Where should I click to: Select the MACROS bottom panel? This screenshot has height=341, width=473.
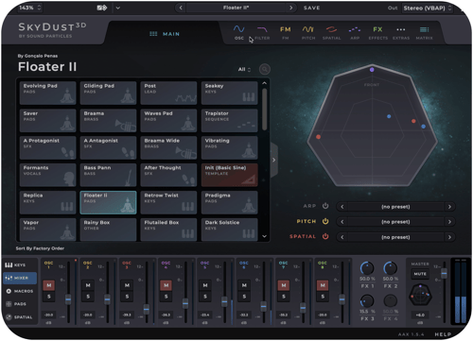pyautogui.click(x=20, y=291)
